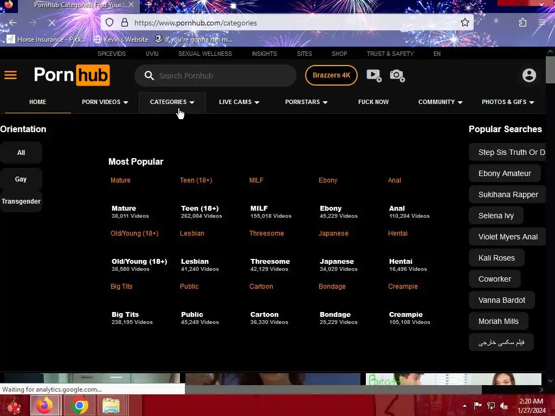The image size is (555, 416).
Task: Open the SHOP top link
Action: point(339,54)
